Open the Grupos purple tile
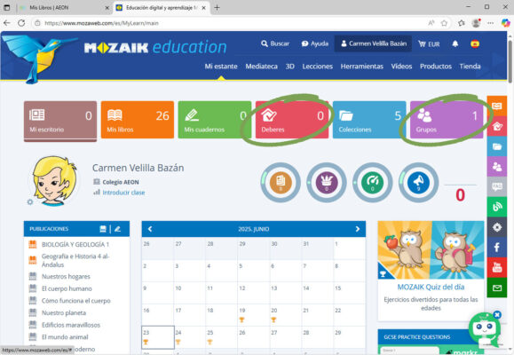 coord(447,120)
